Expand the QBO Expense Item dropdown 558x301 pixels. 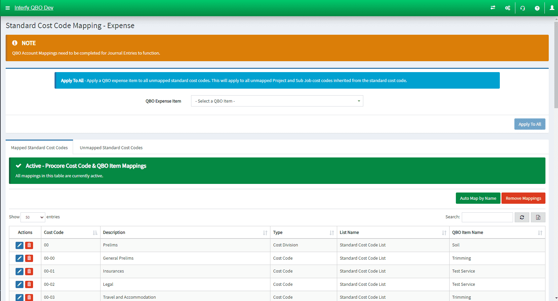[277, 101]
